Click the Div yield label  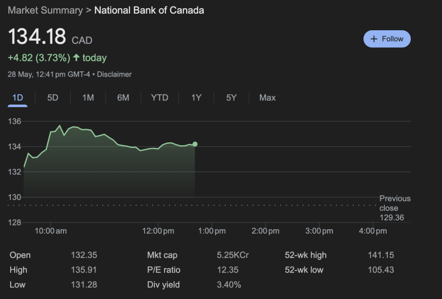[x=164, y=285]
